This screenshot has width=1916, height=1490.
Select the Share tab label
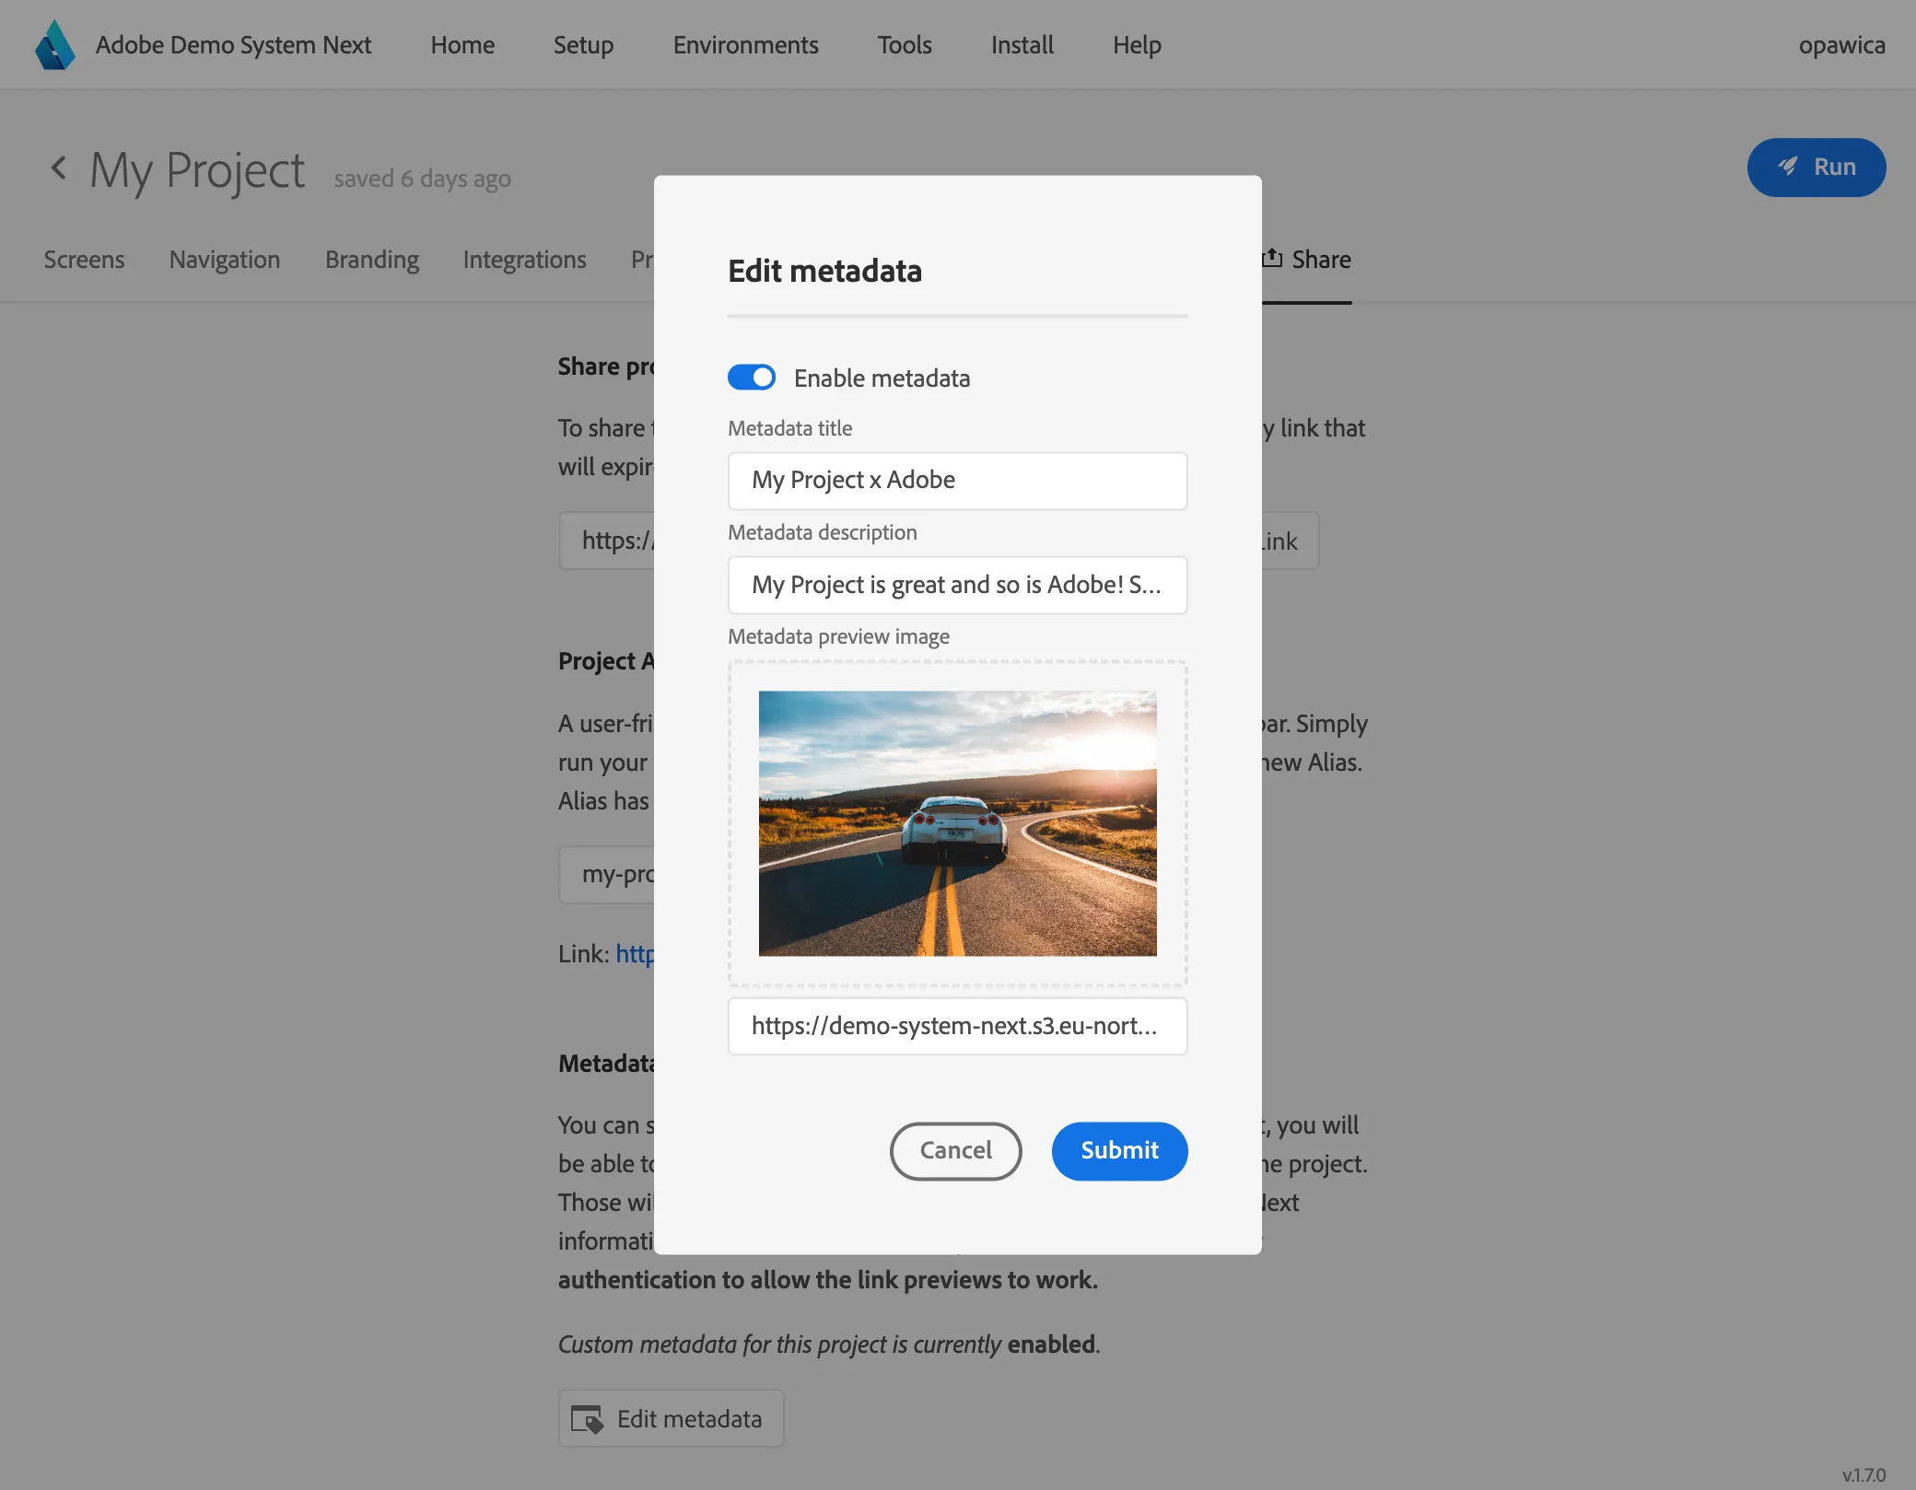[x=1321, y=260]
